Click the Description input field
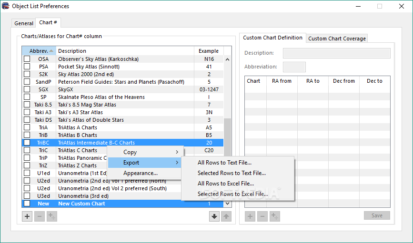The height and width of the screenshot is (243, 413). (337, 53)
